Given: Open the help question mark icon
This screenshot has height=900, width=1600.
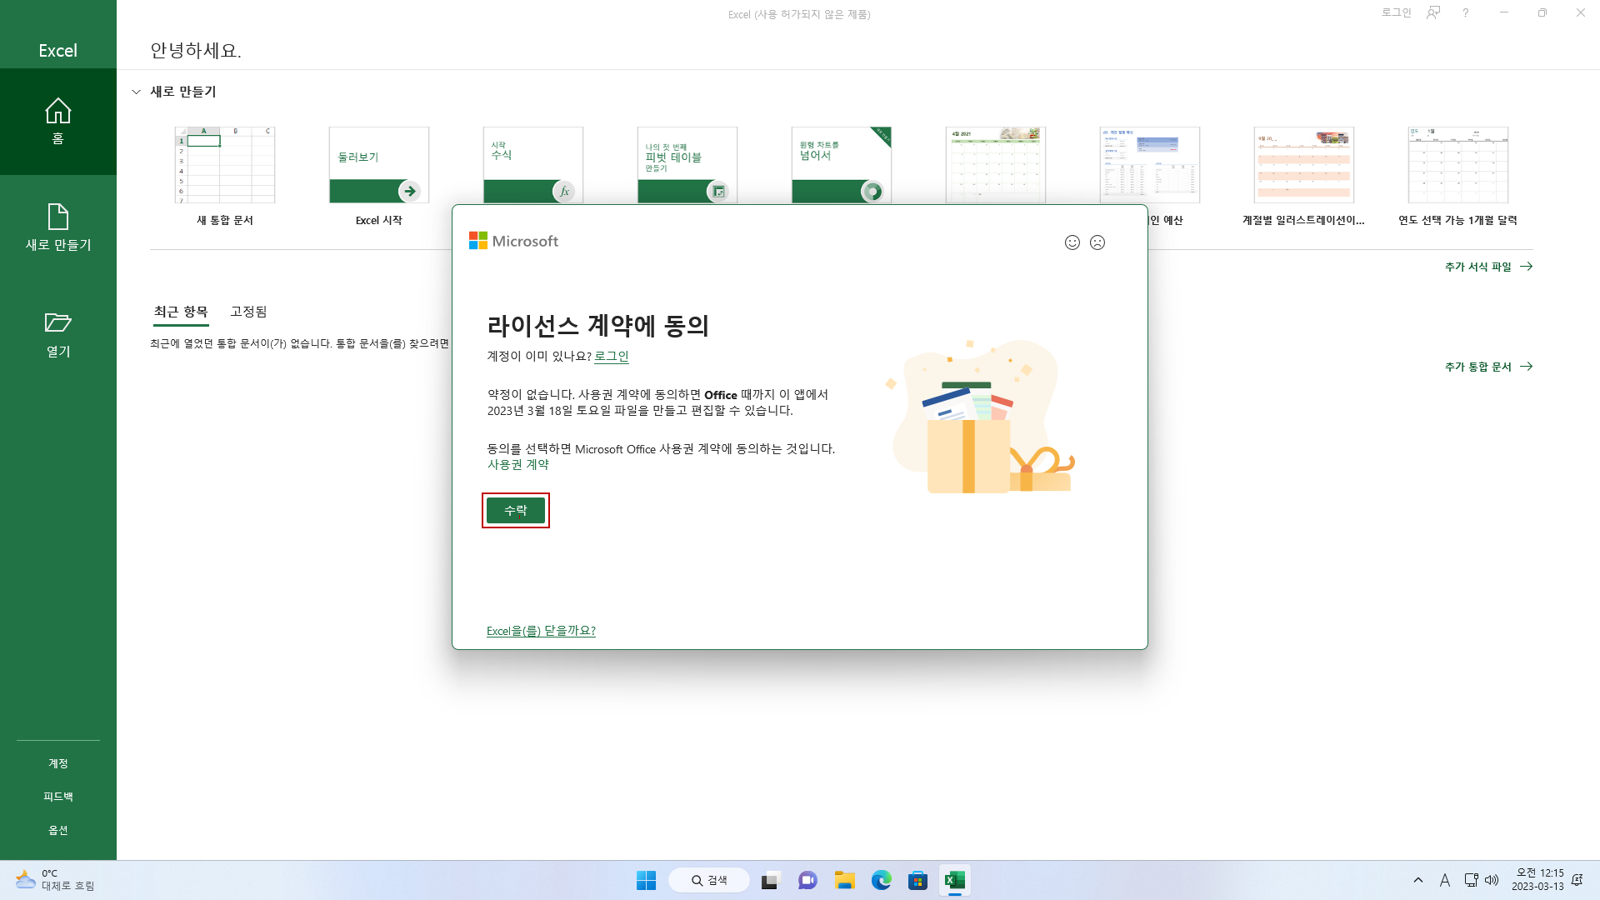Looking at the screenshot, I should [1465, 13].
